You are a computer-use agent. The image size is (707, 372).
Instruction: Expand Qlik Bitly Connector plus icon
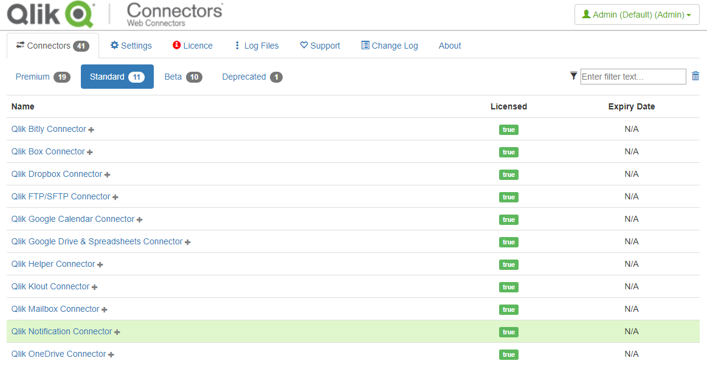[x=91, y=130]
